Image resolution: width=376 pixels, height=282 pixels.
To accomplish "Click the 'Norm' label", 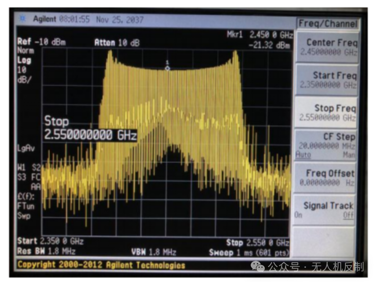I will [x=26, y=51].
